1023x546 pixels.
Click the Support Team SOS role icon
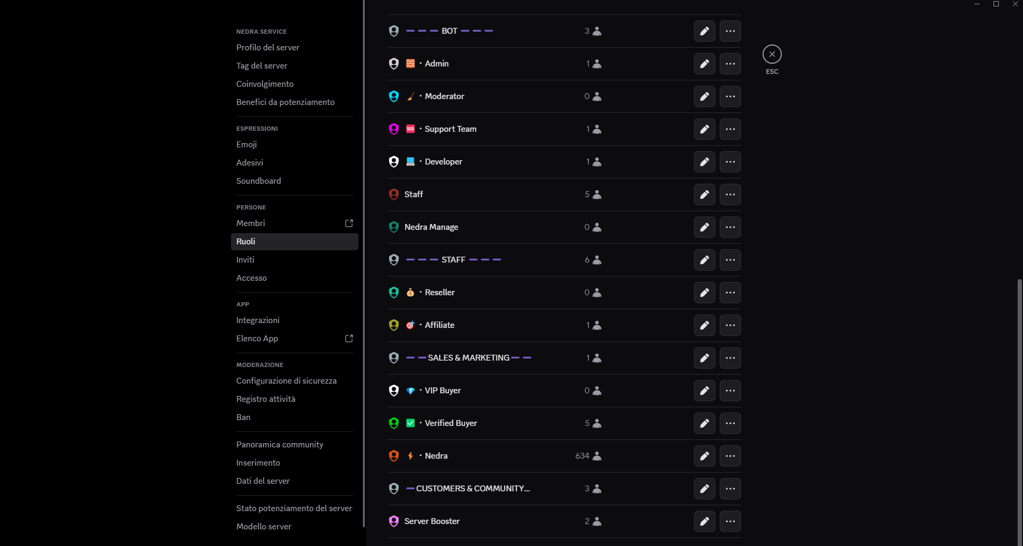pos(410,129)
